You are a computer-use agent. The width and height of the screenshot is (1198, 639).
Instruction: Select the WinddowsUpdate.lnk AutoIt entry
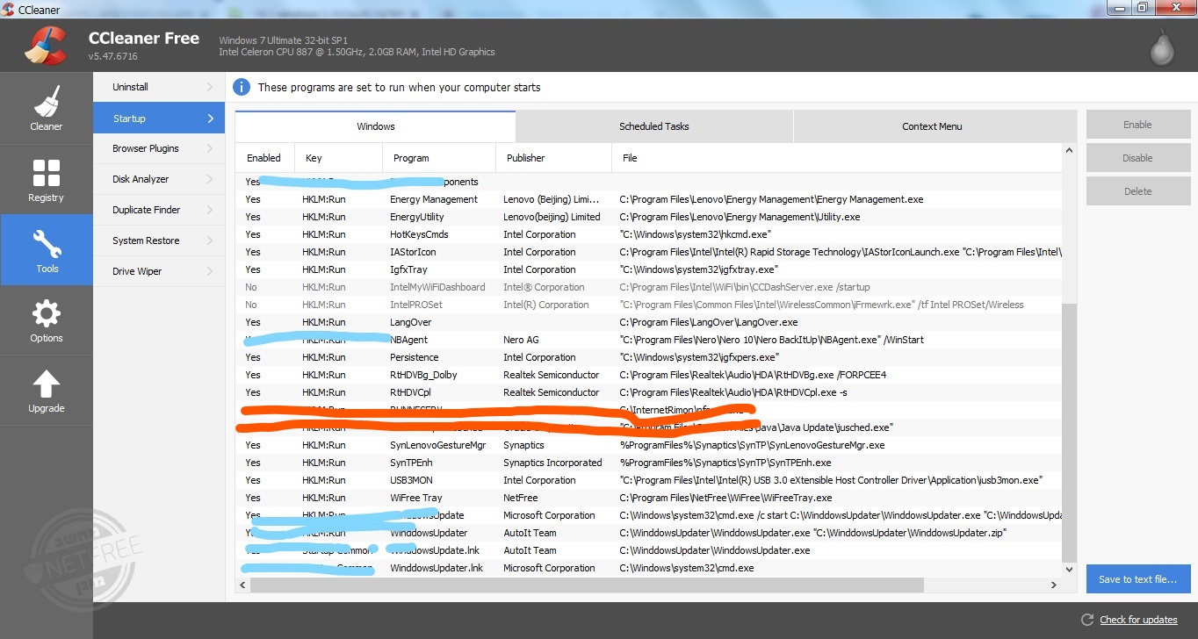pyautogui.click(x=649, y=550)
